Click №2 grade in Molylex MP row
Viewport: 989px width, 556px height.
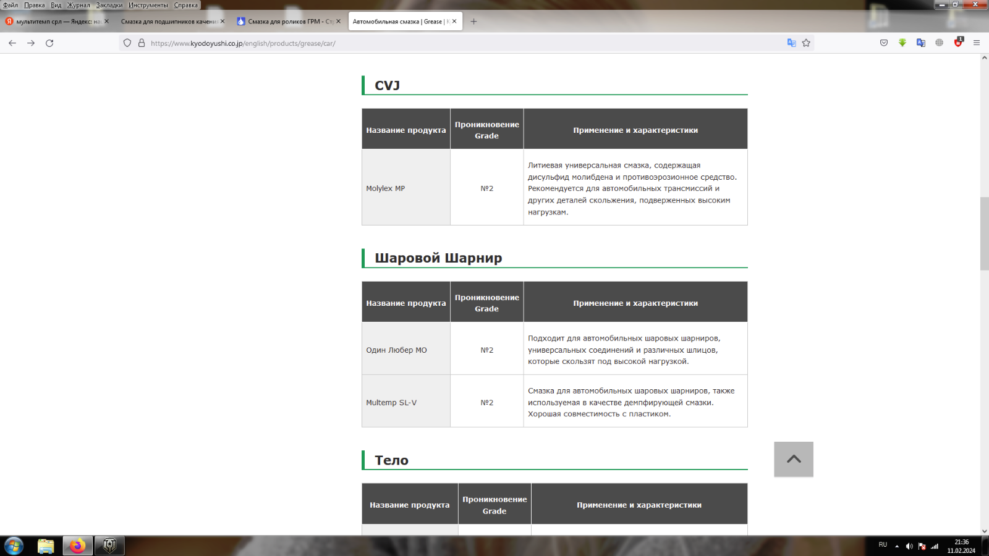tap(487, 188)
